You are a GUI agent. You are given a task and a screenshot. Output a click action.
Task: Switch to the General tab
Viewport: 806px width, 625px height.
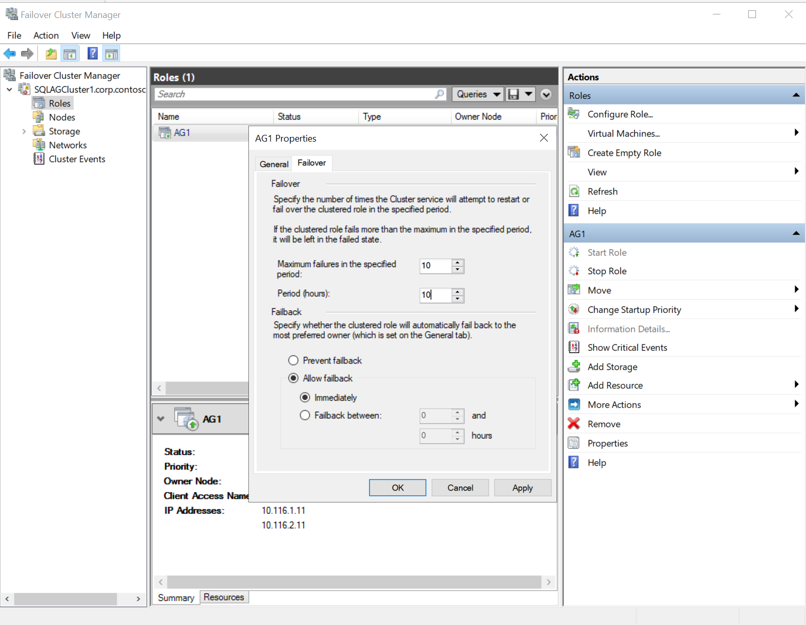274,164
